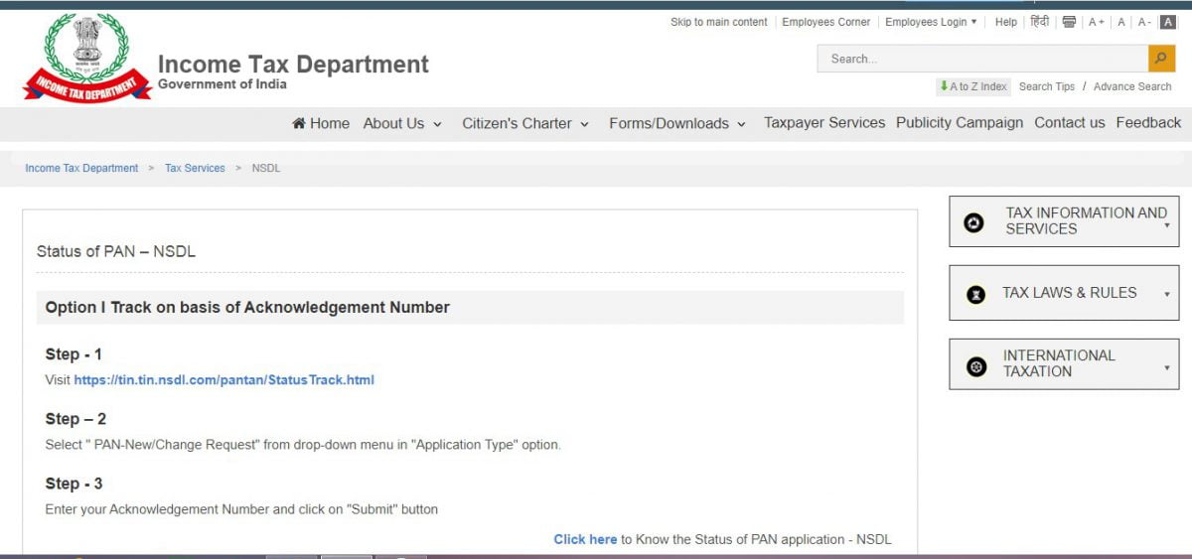This screenshot has width=1192, height=559.
Task: Click the Tax Information and Services round icon
Action: point(974,223)
